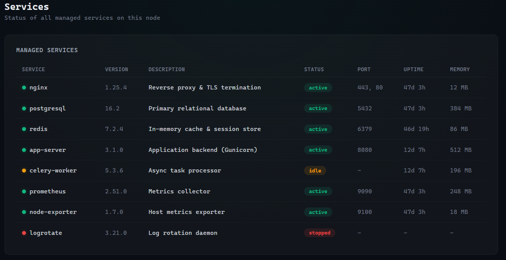Click the 384 MB memory value
This screenshot has width=506, height=260.
coord(461,108)
